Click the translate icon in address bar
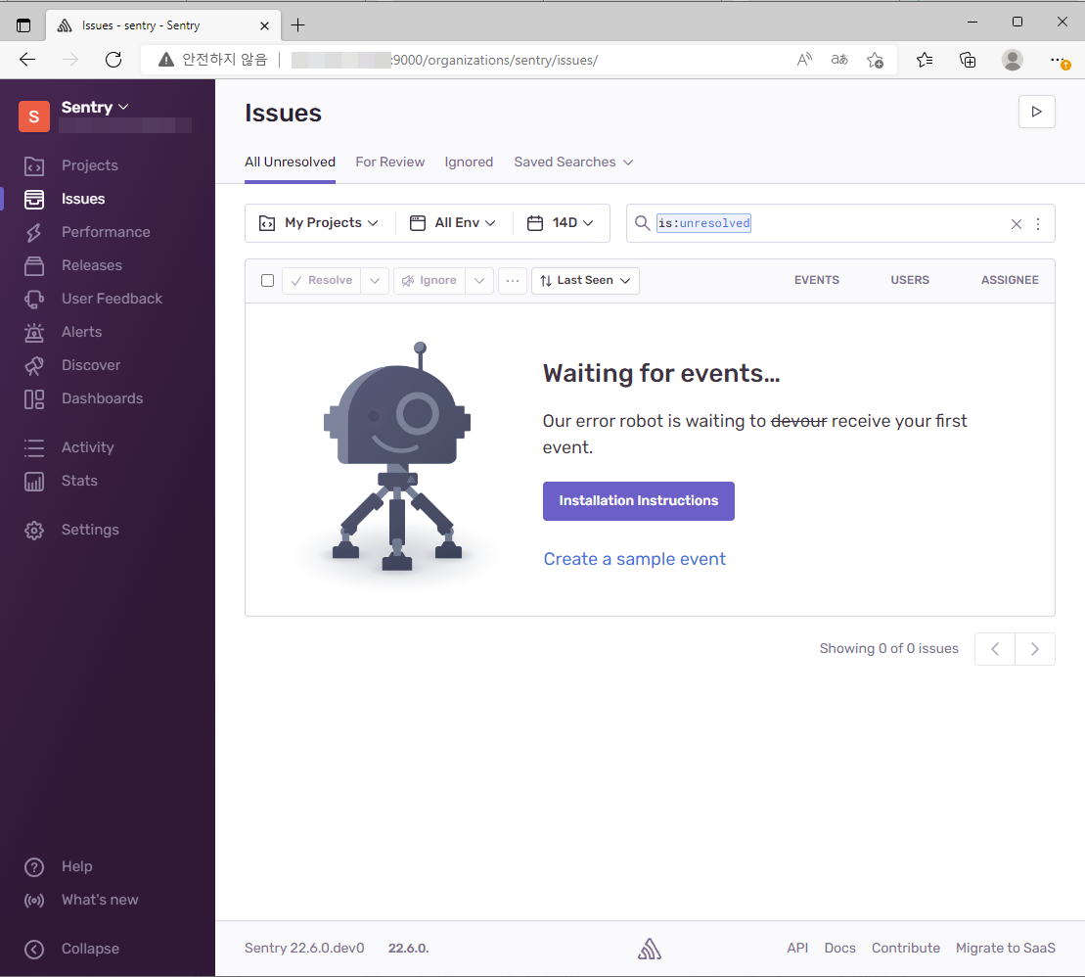 (839, 61)
